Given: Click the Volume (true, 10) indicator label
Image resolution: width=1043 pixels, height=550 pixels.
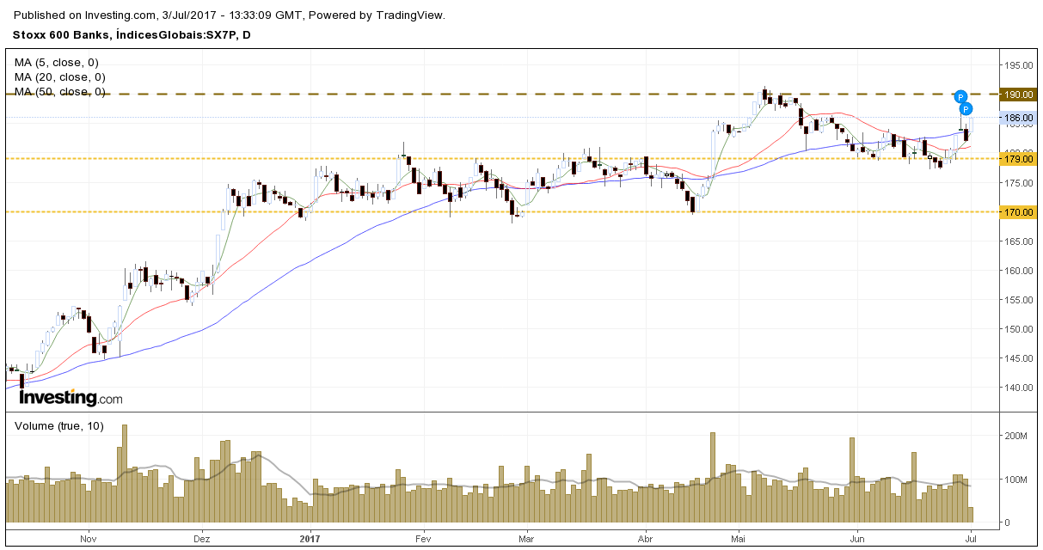Looking at the screenshot, I should [x=59, y=425].
